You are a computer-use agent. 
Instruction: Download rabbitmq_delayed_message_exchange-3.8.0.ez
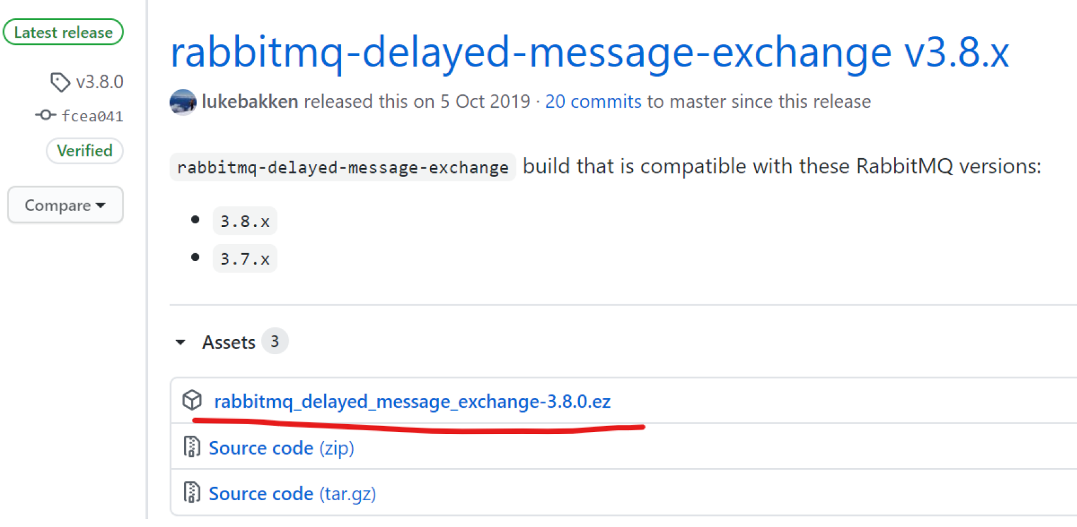(x=412, y=402)
